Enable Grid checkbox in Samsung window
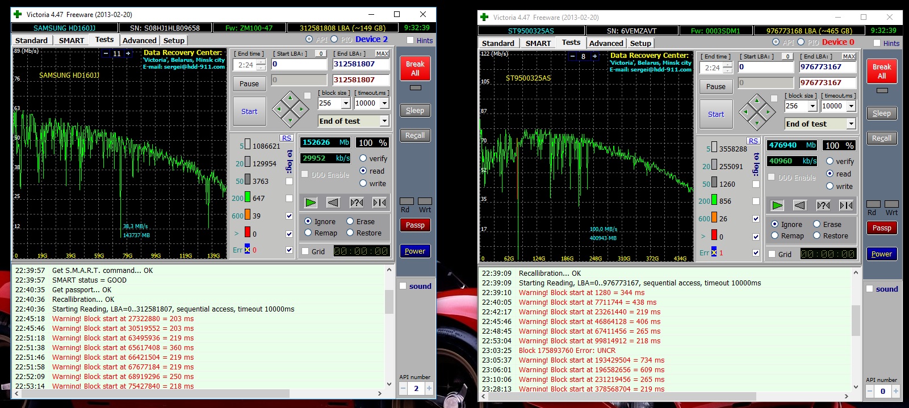The width and height of the screenshot is (909, 408). 305,251
